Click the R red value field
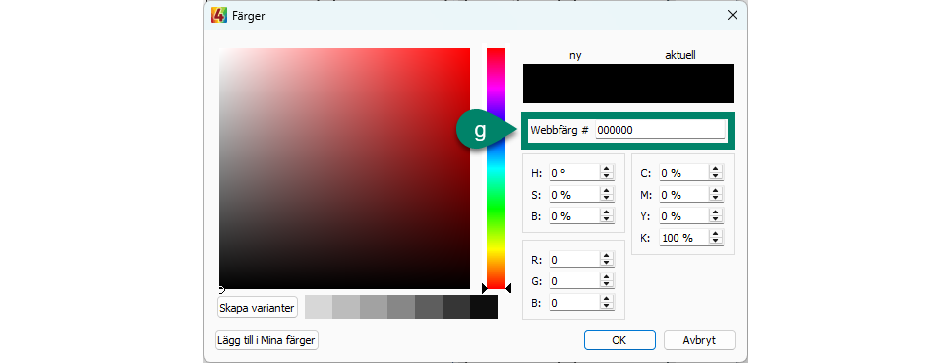This screenshot has height=363, width=944. (x=574, y=260)
